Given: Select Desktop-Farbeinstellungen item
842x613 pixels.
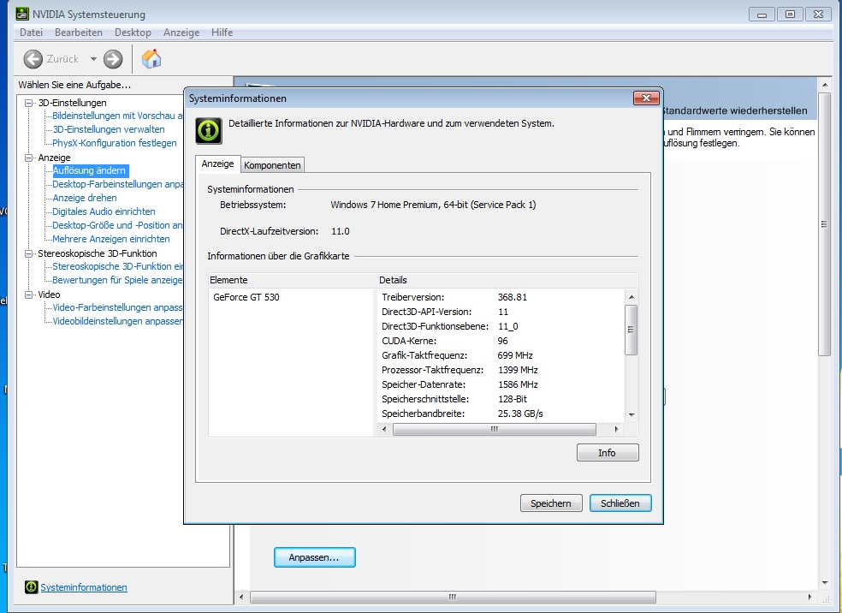Looking at the screenshot, I should (x=117, y=184).
